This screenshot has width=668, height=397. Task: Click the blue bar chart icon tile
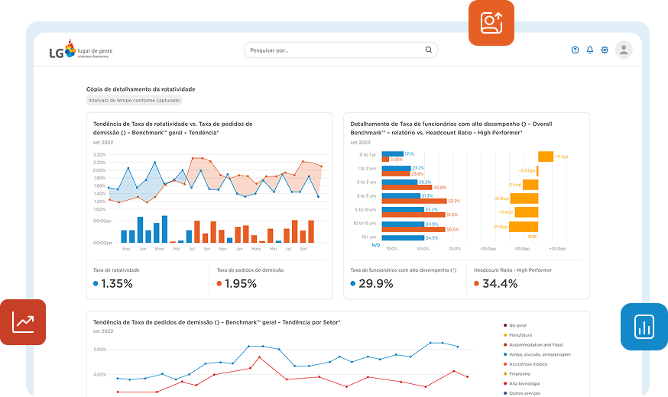(x=644, y=327)
